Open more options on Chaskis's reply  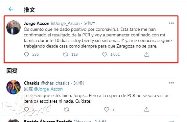(x=171, y=83)
